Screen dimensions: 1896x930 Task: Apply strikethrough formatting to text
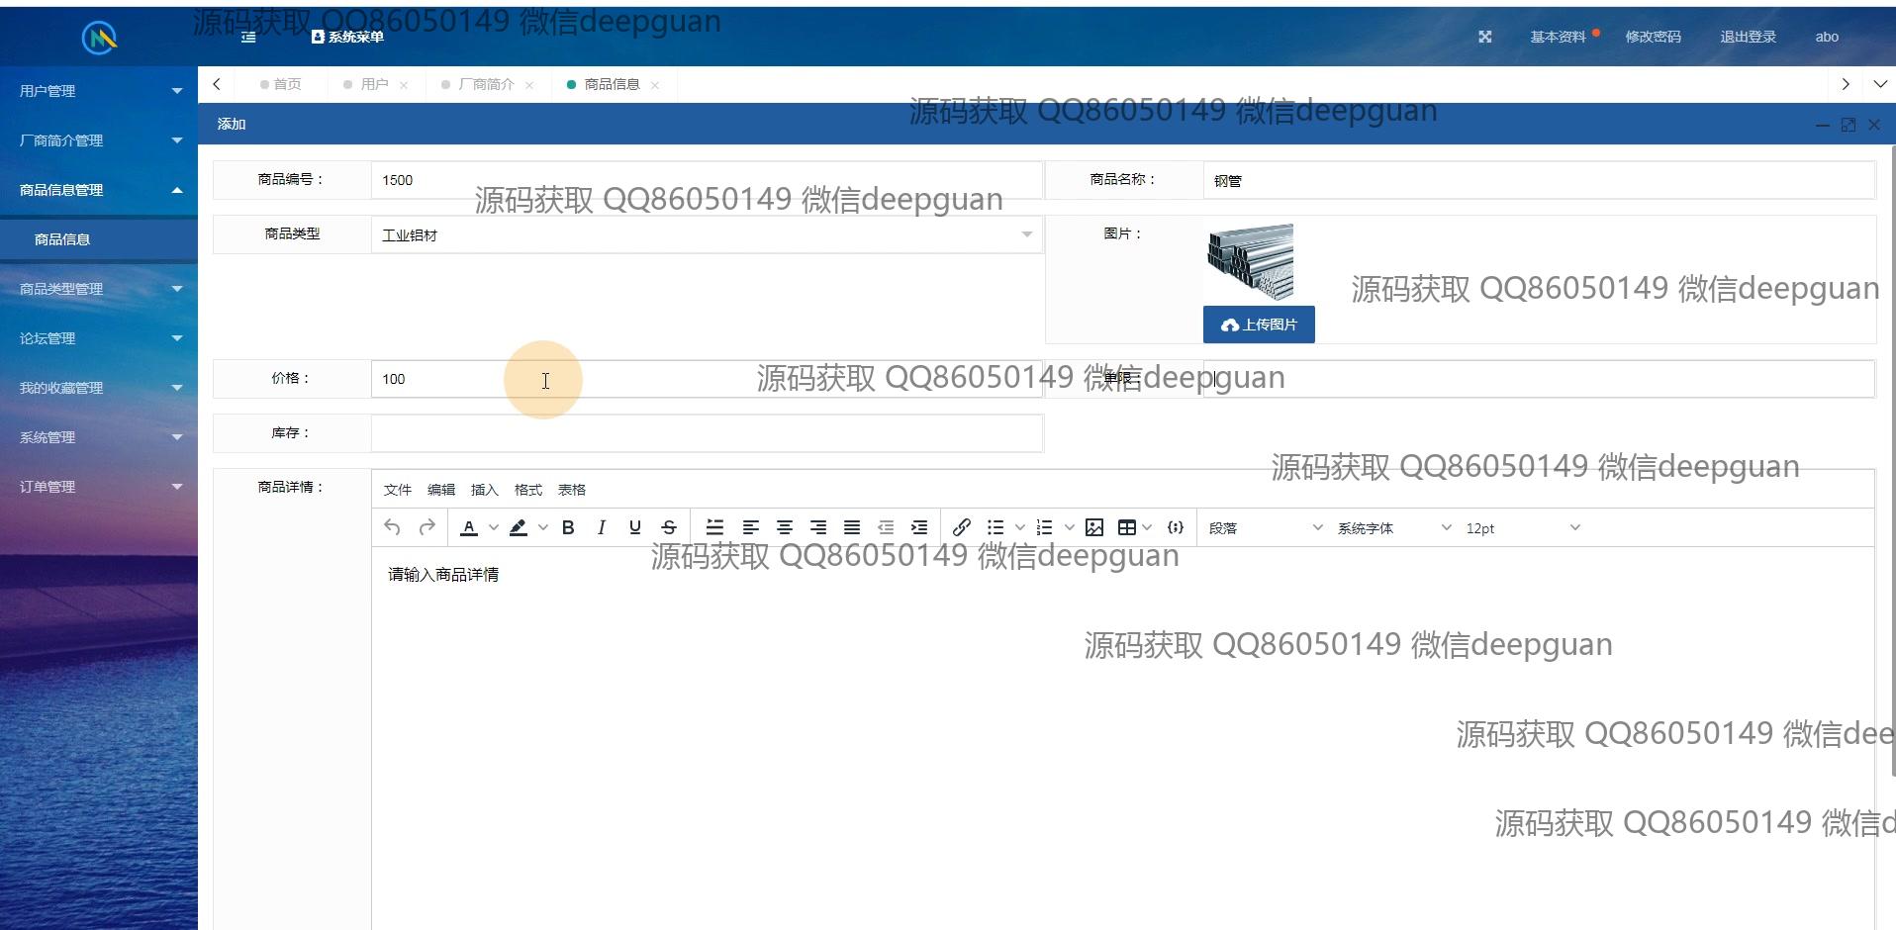tap(669, 528)
